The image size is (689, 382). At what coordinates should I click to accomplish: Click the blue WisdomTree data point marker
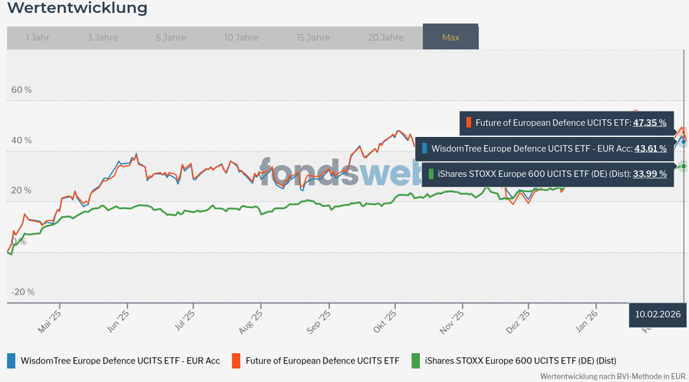click(683, 142)
